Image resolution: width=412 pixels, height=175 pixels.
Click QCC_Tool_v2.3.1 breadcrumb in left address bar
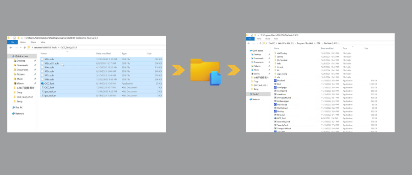(69, 48)
